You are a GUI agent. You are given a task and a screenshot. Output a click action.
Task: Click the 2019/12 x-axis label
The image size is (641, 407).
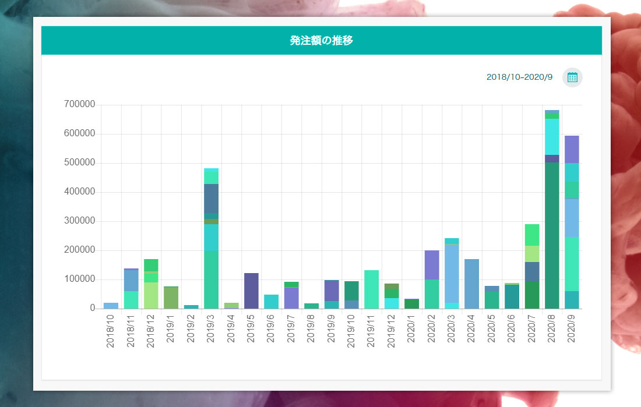(391, 331)
